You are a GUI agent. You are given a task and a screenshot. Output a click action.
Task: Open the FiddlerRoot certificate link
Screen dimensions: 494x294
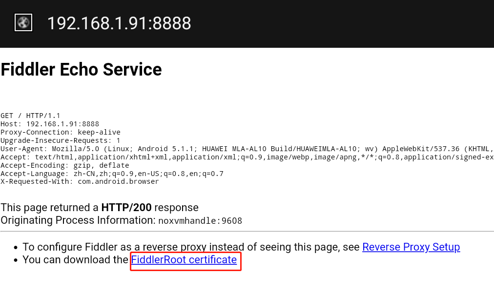pos(184,260)
